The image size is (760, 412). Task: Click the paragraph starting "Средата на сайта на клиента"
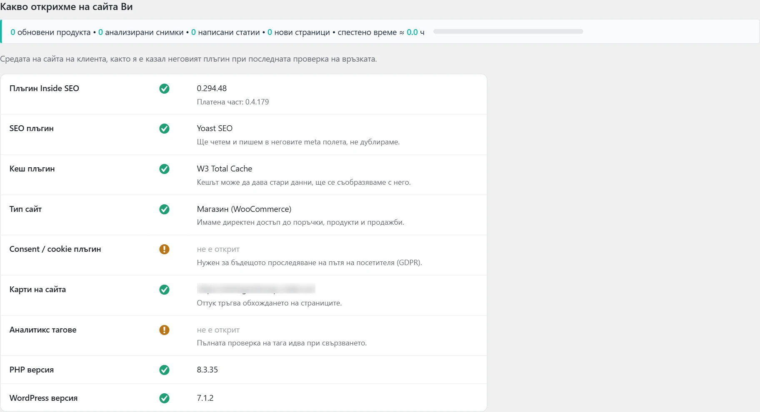coord(188,59)
